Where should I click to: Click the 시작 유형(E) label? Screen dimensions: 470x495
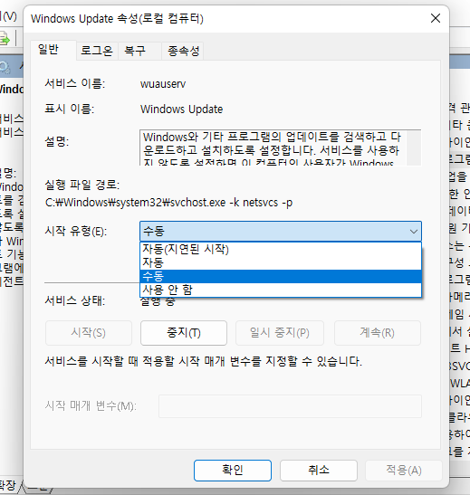click(x=76, y=232)
